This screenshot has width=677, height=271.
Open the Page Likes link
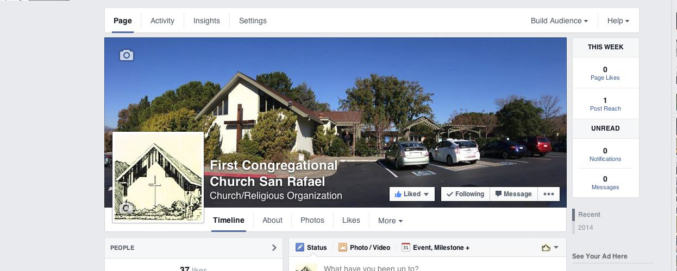[605, 78]
